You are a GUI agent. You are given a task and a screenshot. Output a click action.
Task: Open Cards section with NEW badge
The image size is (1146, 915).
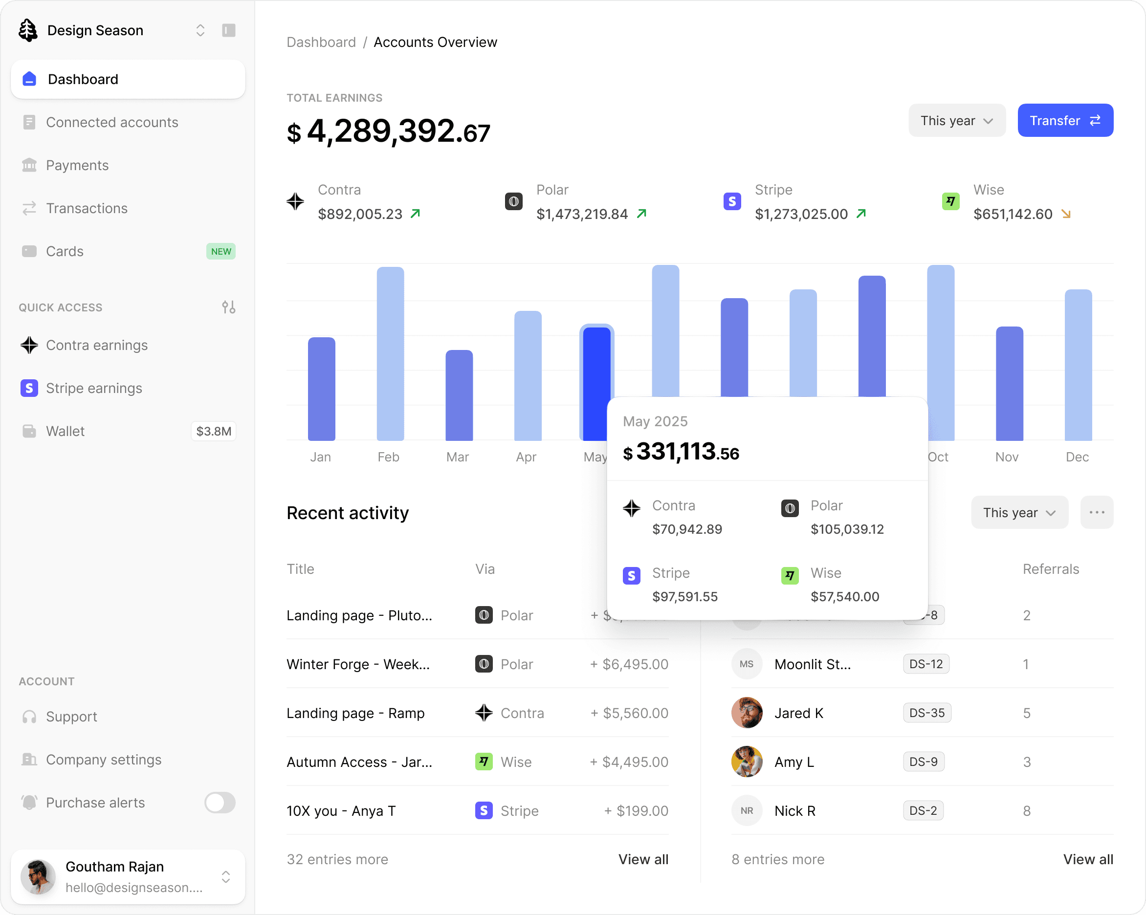pyautogui.click(x=65, y=251)
